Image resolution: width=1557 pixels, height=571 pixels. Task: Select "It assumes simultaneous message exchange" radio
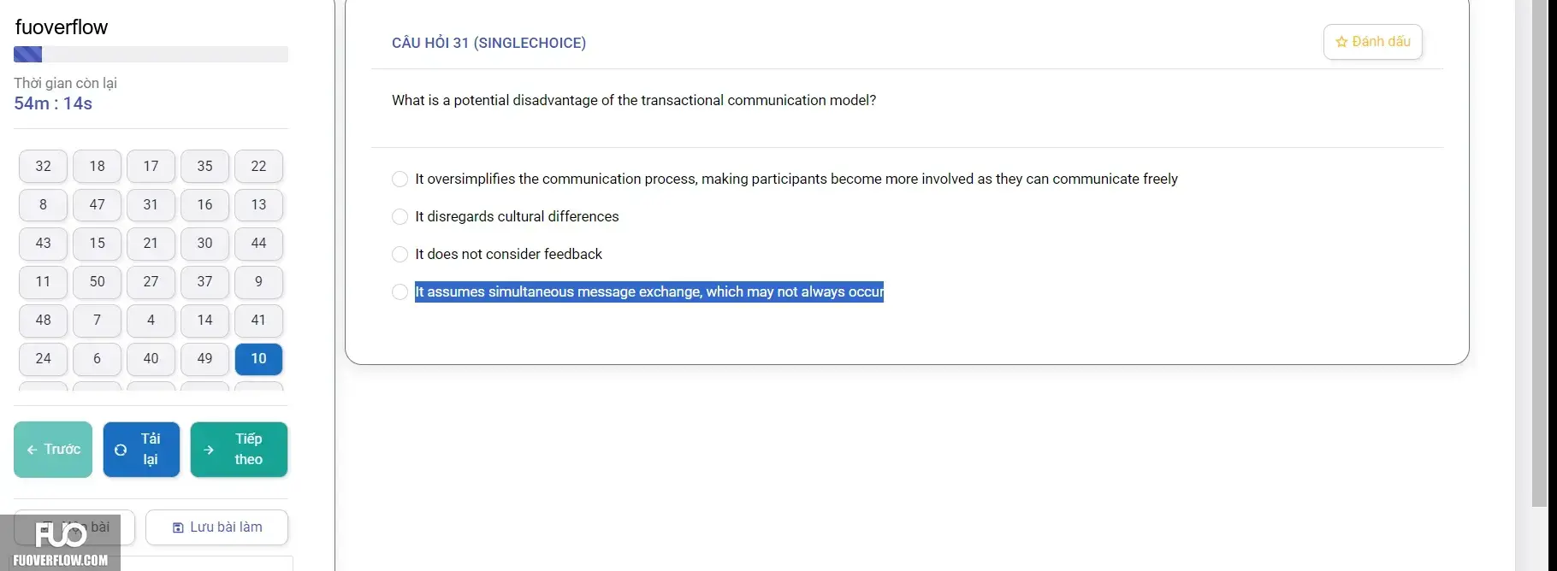coord(400,291)
